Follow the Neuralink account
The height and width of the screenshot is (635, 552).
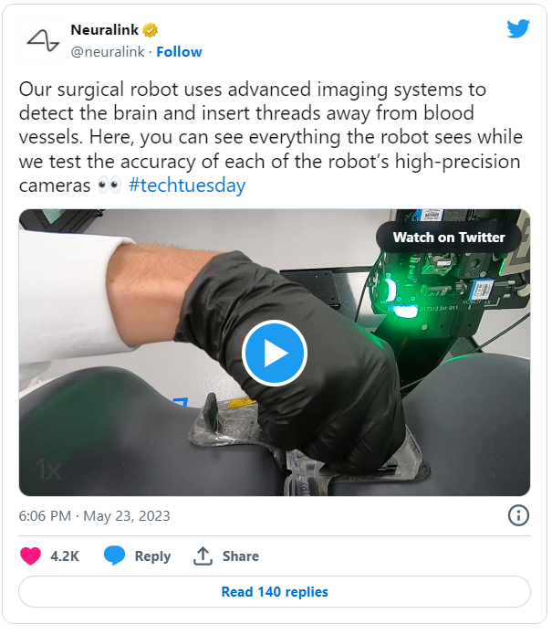179,52
